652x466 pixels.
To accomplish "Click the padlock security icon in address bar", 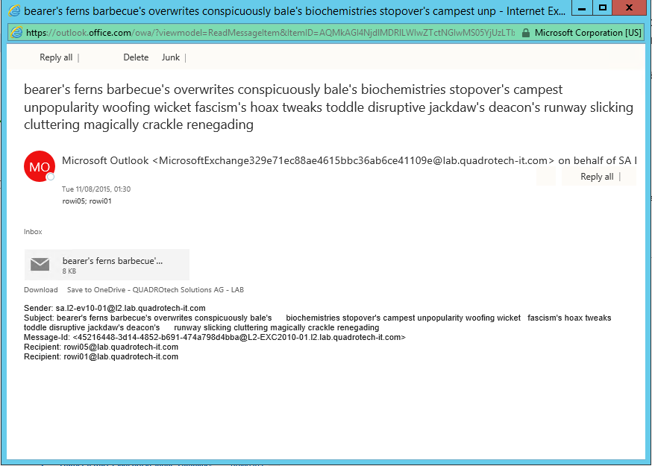I will [x=527, y=33].
